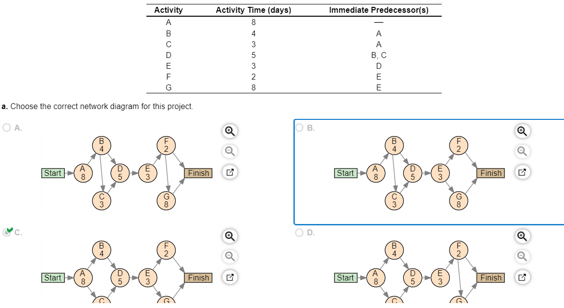Screen dimensions: 564x308
Task: Click the Start node in diagram B
Action: (x=345, y=173)
